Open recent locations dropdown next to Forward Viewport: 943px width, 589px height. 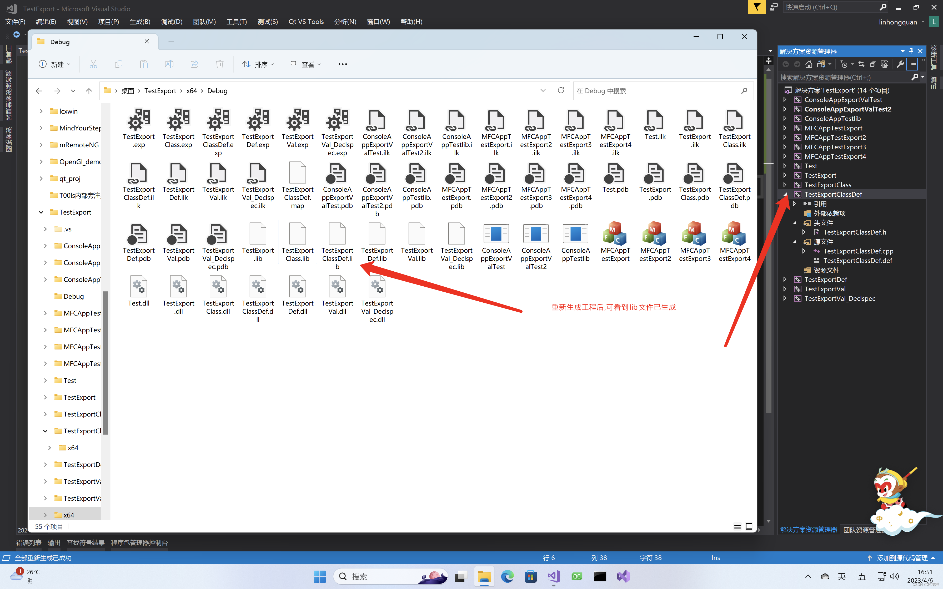(73, 91)
